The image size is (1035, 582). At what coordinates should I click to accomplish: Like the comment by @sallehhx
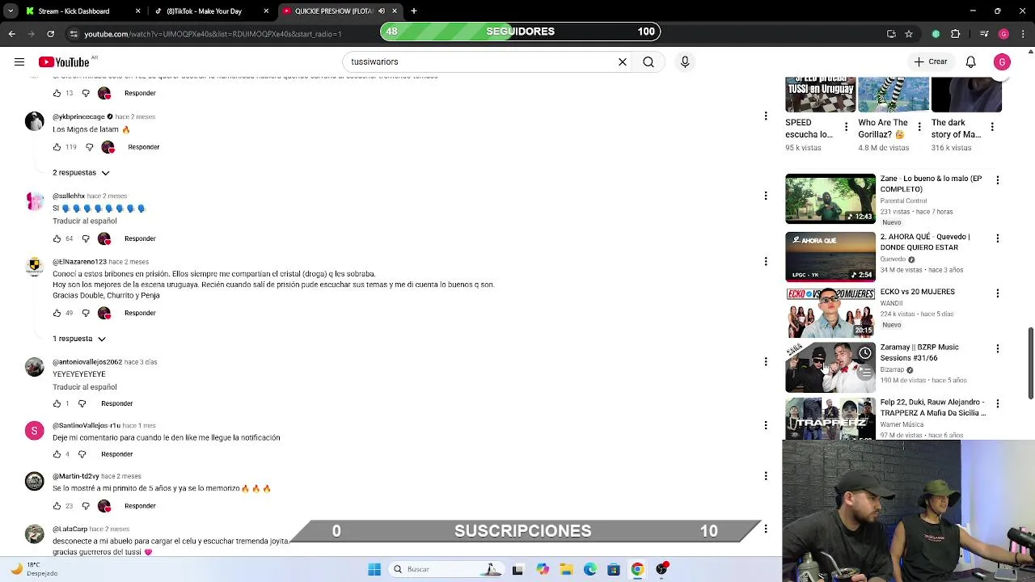pyautogui.click(x=57, y=238)
